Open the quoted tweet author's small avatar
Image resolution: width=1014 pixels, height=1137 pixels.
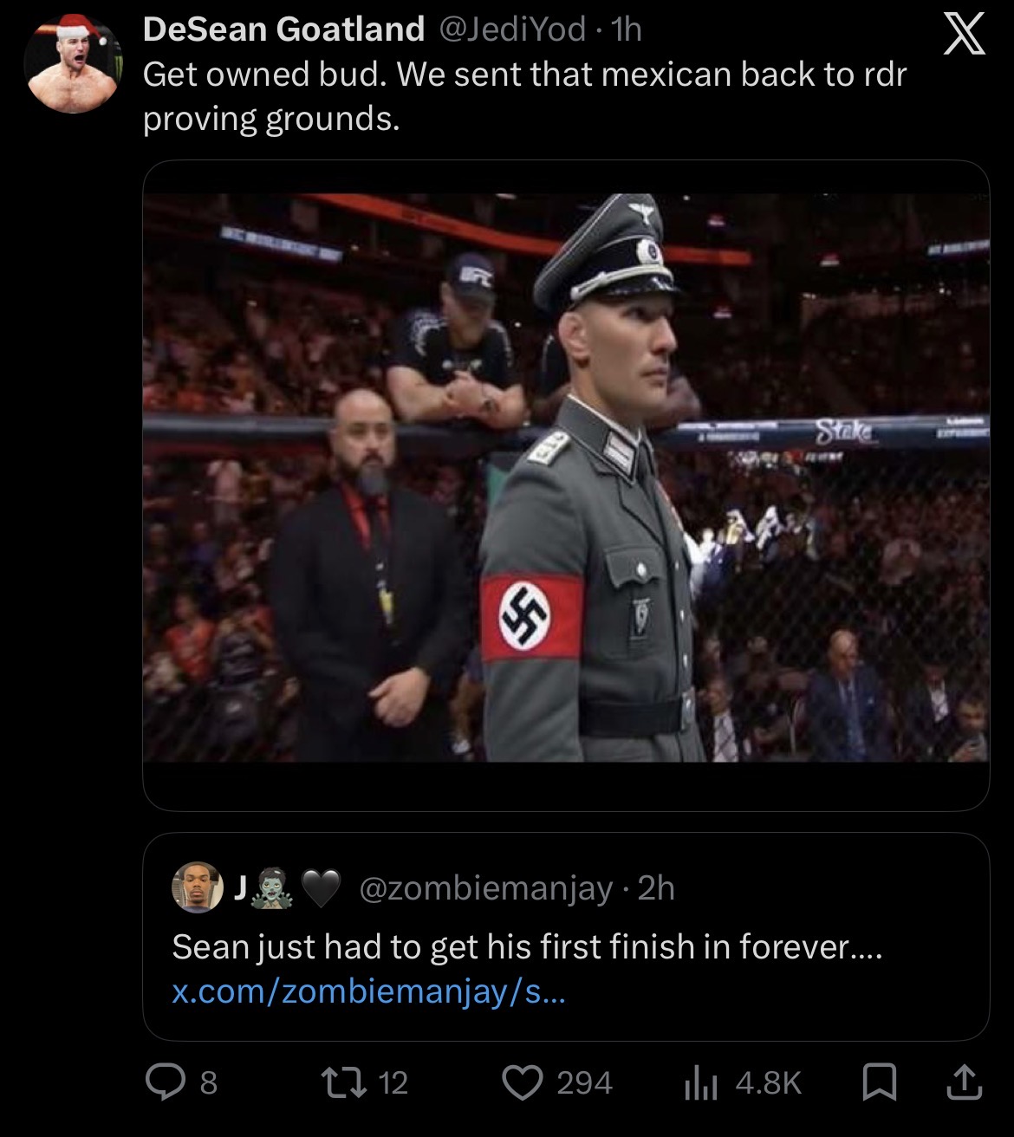point(197,888)
